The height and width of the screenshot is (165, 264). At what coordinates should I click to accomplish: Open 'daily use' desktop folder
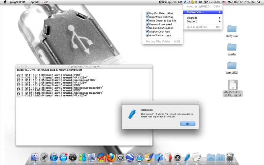click(232, 31)
